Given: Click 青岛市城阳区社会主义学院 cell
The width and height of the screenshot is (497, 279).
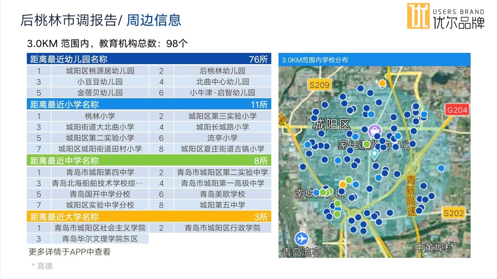Looking at the screenshot, I should pyautogui.click(x=100, y=228).
